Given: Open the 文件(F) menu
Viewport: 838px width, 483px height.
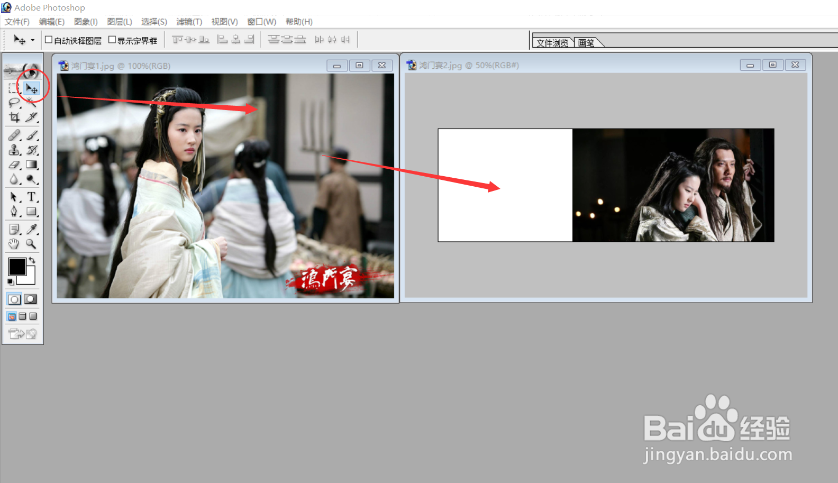Looking at the screenshot, I should coord(17,22).
